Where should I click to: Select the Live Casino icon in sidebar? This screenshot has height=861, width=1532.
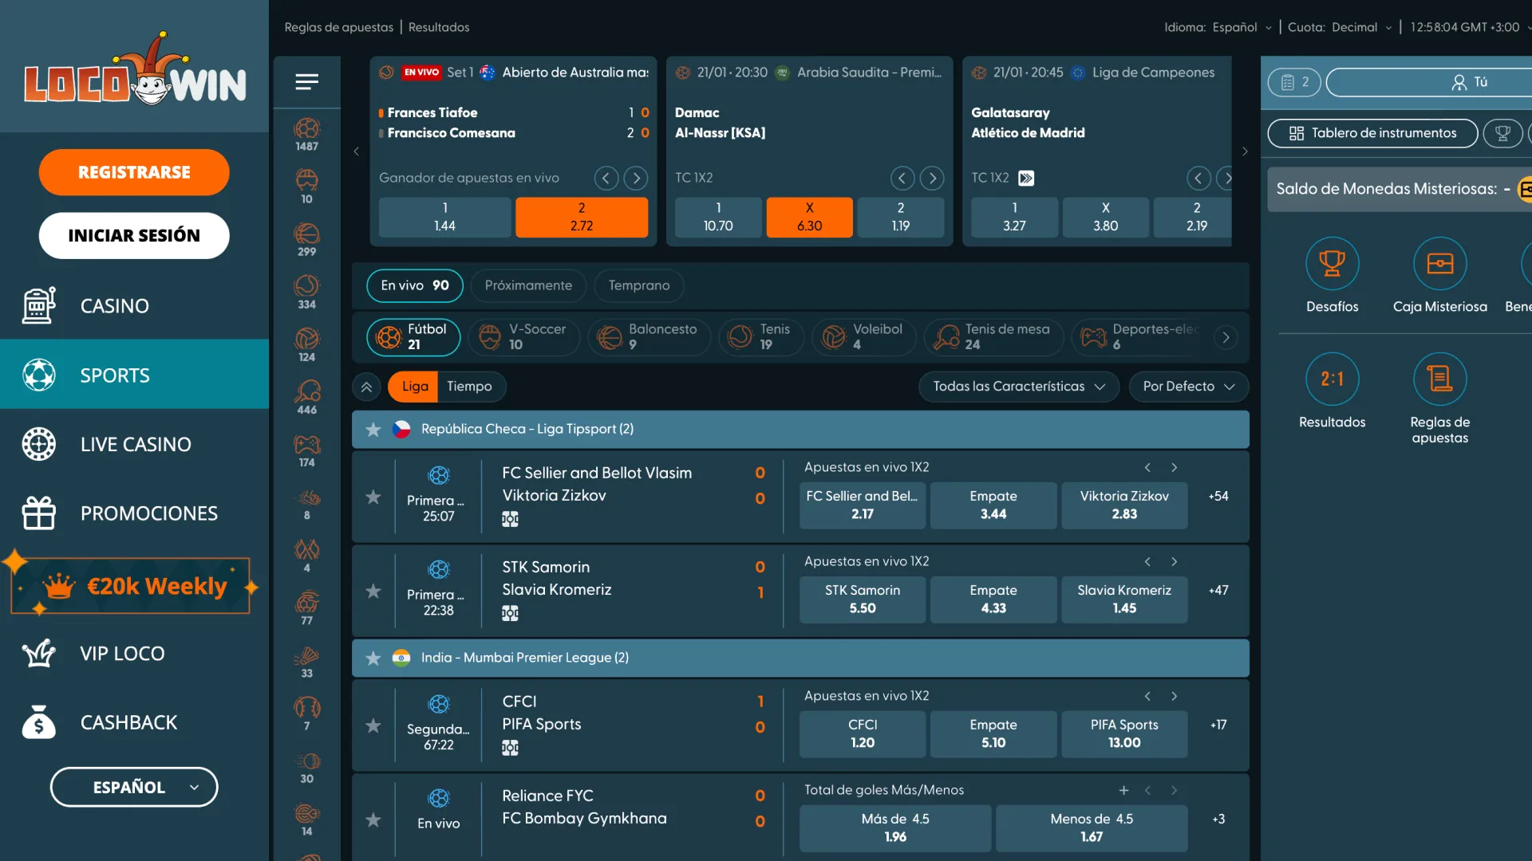(38, 444)
